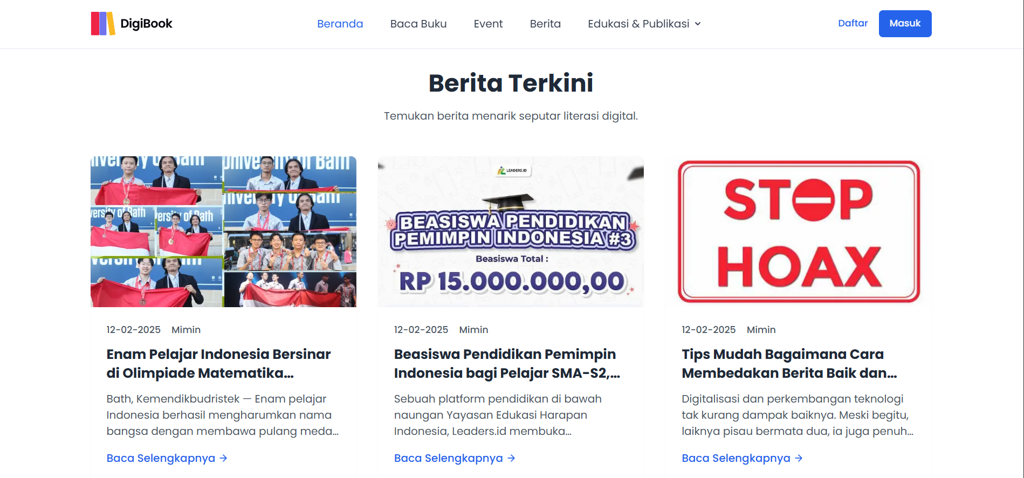Click the arrow icon after first Baca Selengkapnya
Viewport: 1024px width, 478px height.
click(x=223, y=458)
